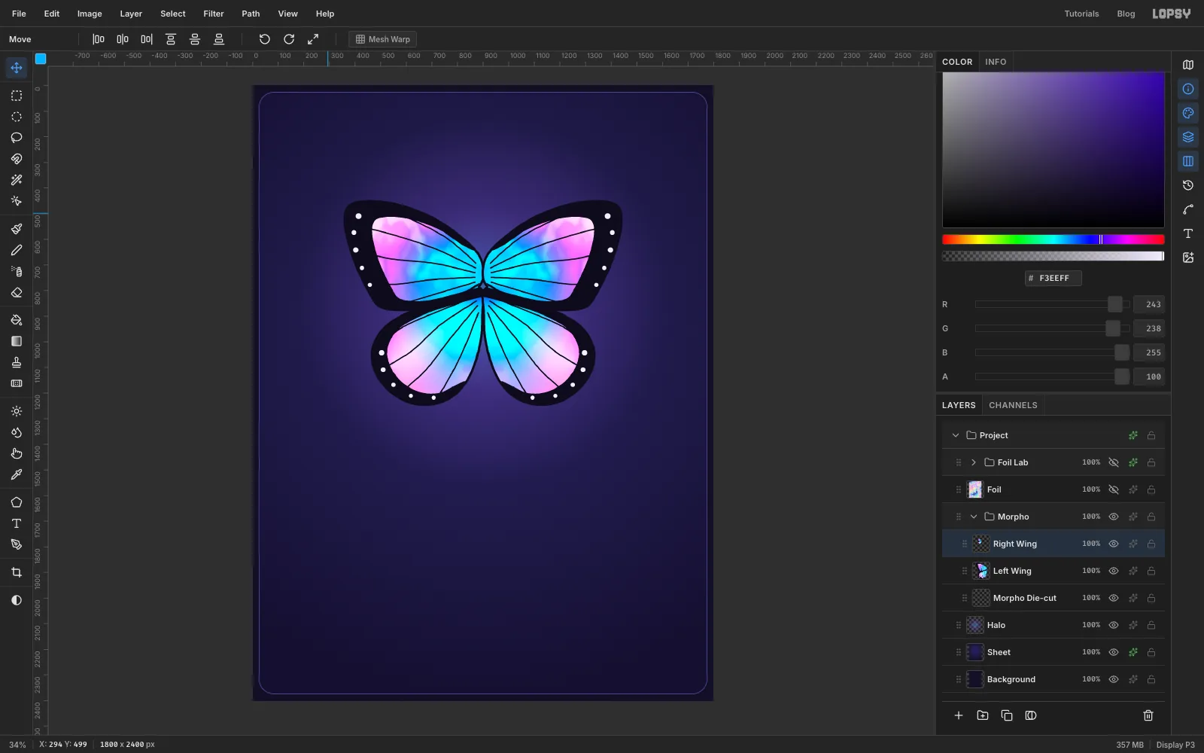
Task: Select the Move tool
Action: point(17,68)
